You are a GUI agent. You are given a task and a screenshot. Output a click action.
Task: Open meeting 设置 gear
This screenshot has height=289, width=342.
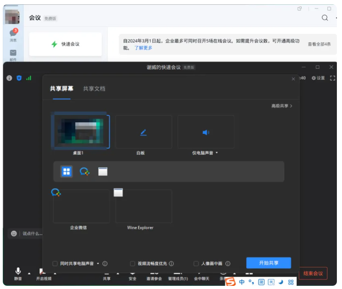point(318,78)
